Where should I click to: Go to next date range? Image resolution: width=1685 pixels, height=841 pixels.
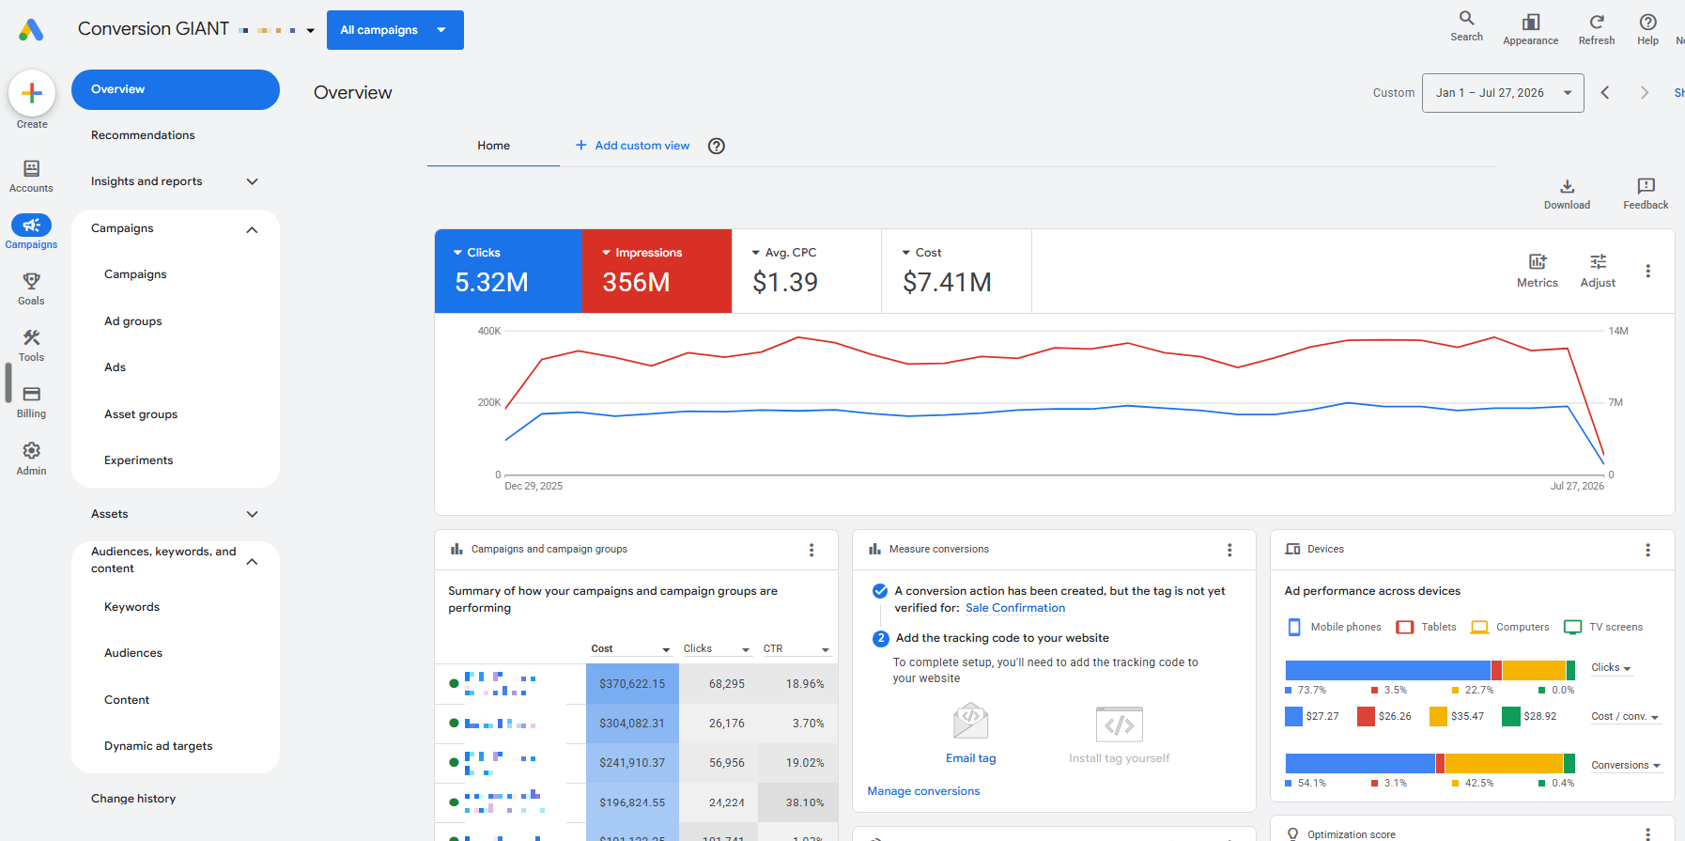coord(1644,92)
